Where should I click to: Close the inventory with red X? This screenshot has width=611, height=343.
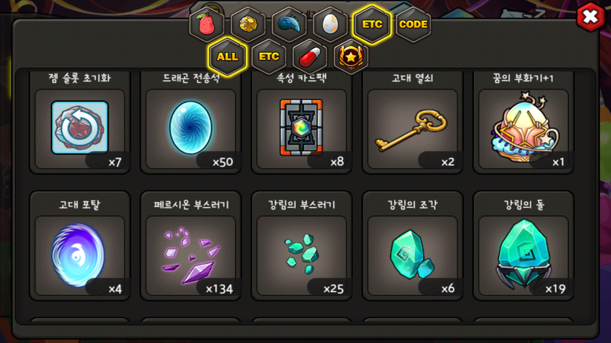[x=590, y=18]
